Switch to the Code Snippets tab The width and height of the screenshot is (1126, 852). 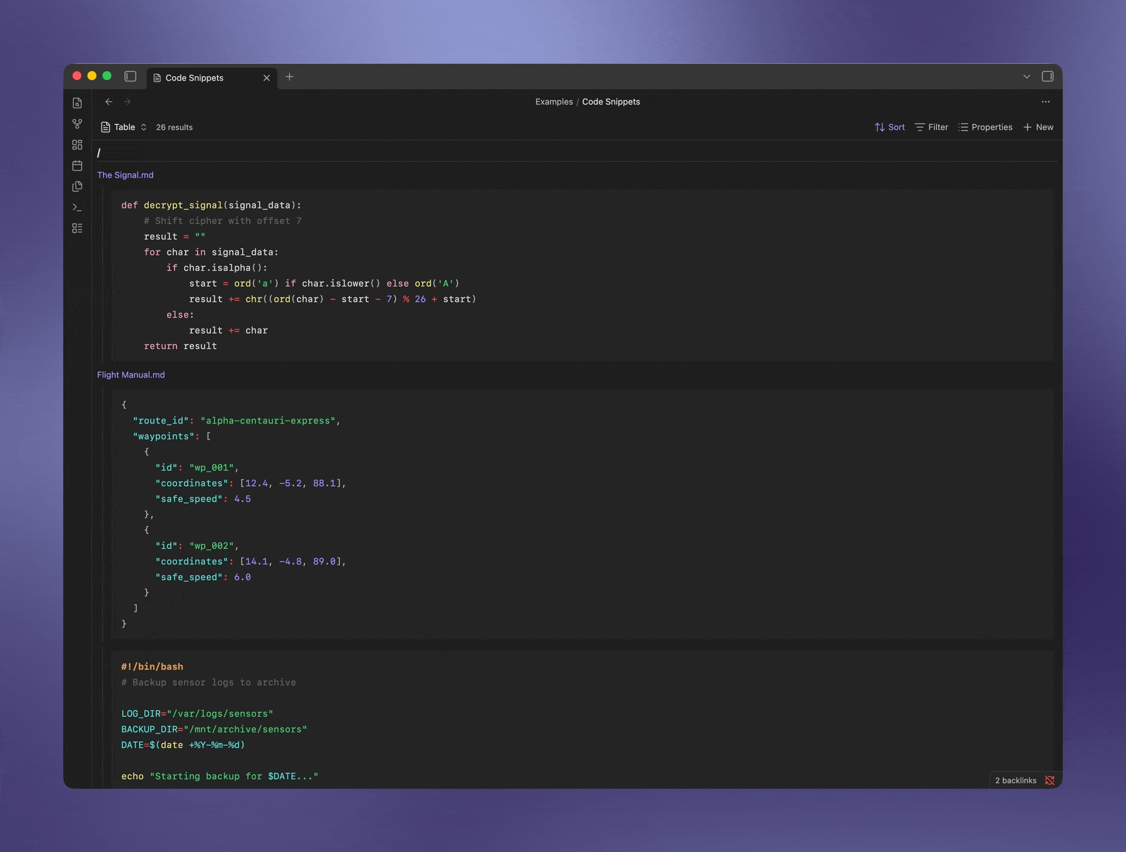coord(194,77)
